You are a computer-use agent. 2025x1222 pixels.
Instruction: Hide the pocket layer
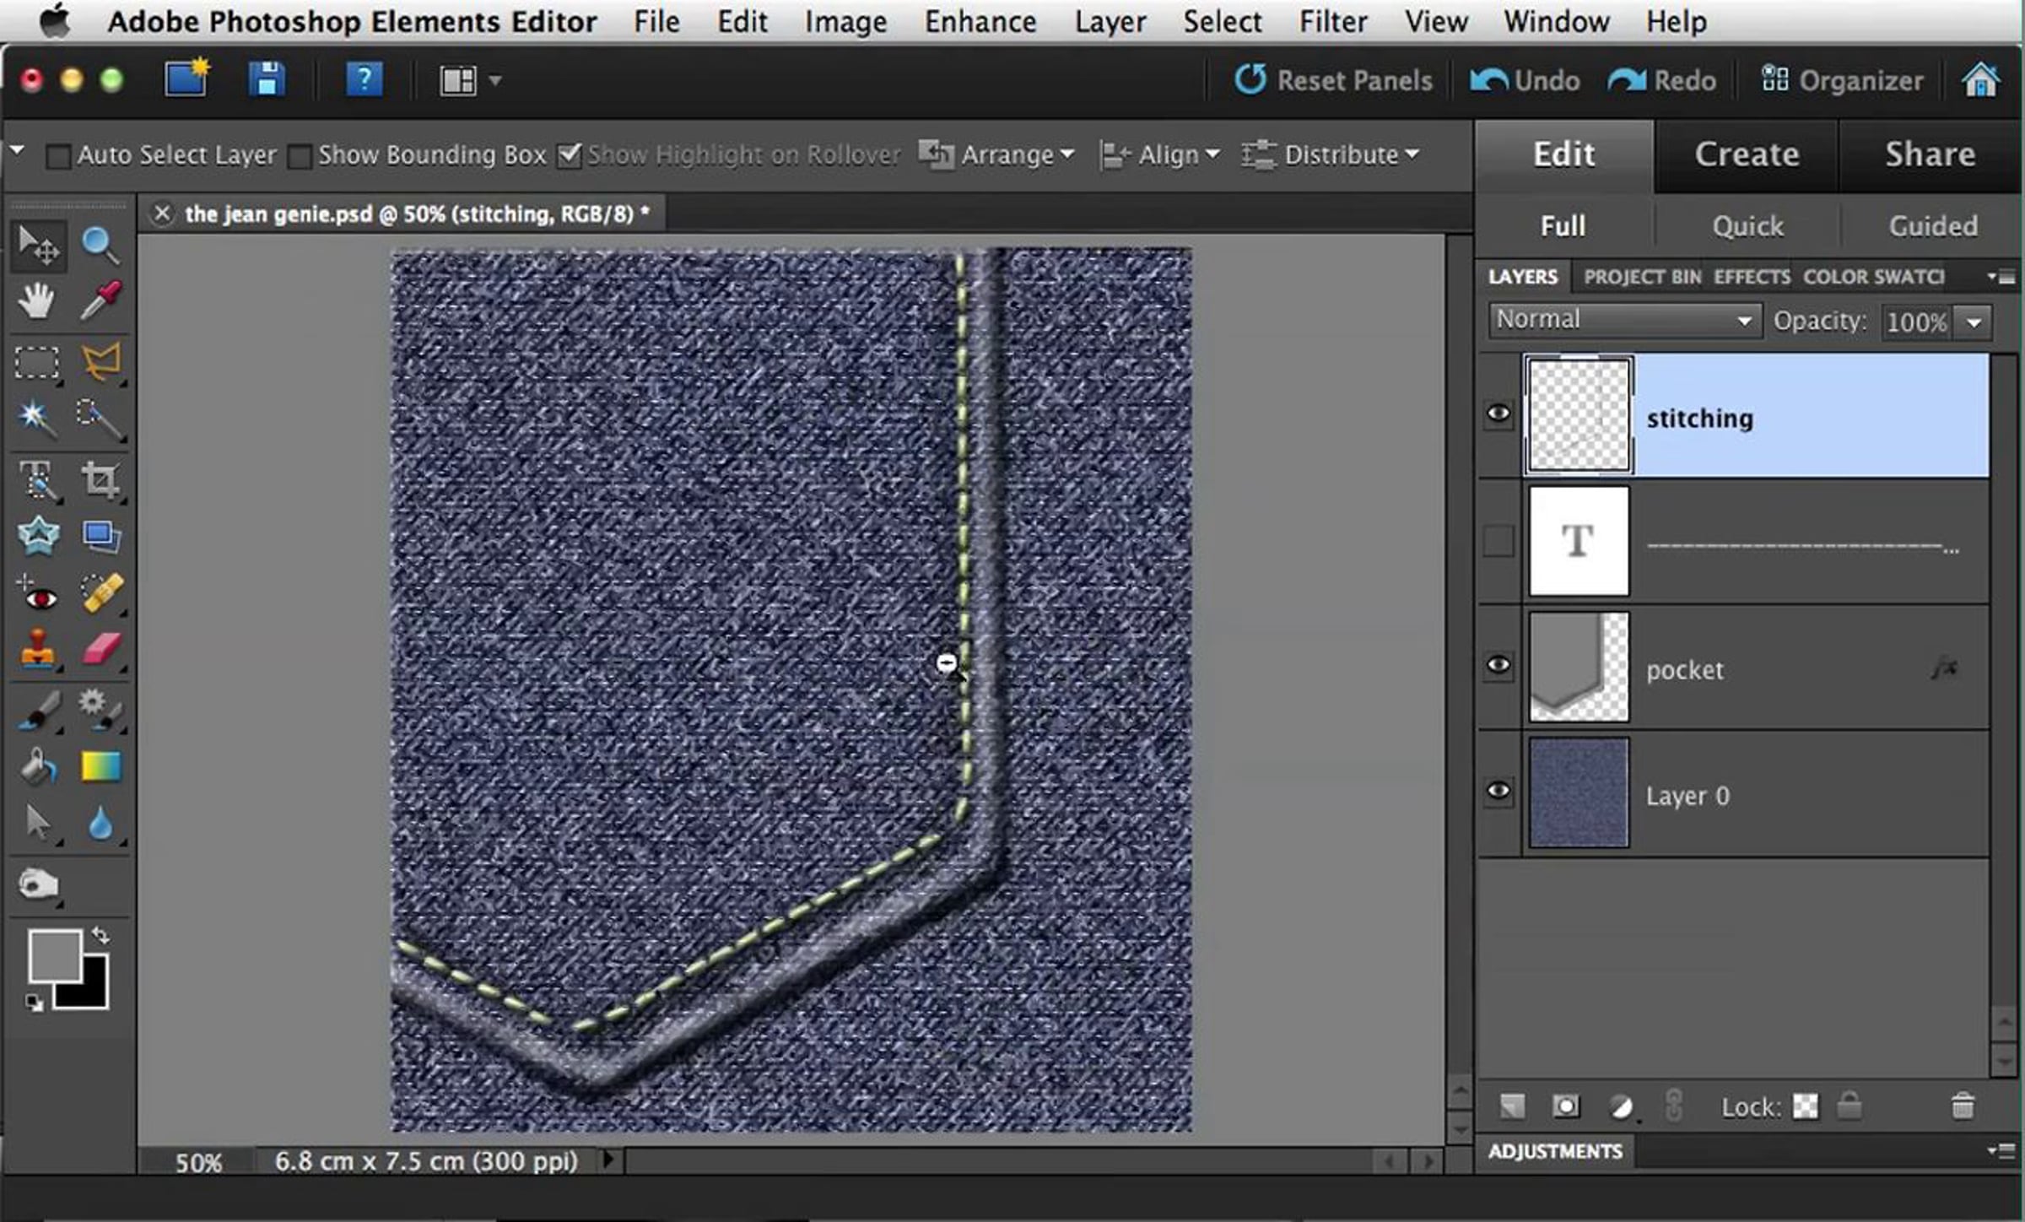(x=1498, y=665)
